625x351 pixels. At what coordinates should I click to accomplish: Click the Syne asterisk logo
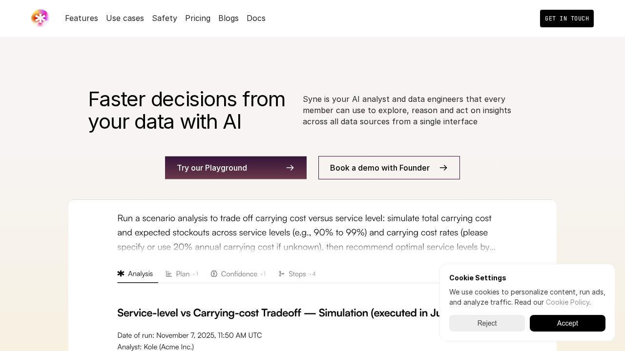[x=40, y=19]
